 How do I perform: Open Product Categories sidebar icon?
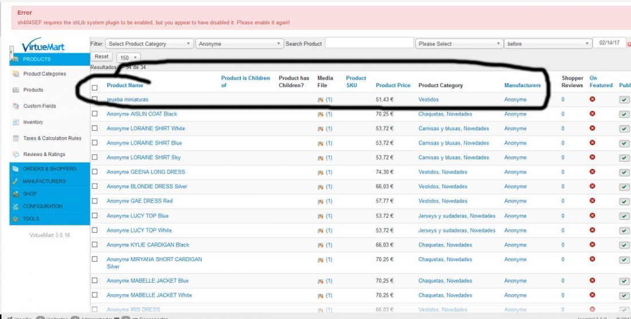[15, 74]
